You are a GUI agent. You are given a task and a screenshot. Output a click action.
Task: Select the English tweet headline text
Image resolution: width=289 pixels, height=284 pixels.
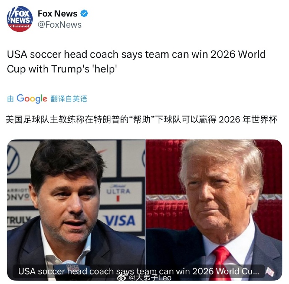click(136, 62)
